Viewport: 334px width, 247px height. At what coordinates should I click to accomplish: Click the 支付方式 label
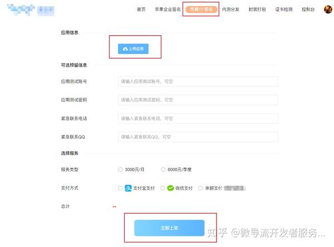pos(70,188)
